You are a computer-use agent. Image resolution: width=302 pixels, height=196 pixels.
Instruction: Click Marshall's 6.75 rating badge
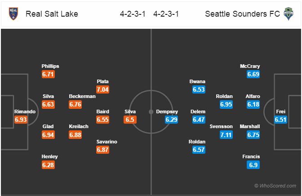coord(253,134)
